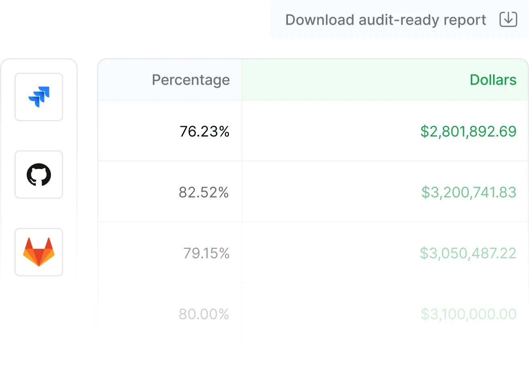Click sidebar gap between GitHub and GitLab tiles

pos(39,213)
